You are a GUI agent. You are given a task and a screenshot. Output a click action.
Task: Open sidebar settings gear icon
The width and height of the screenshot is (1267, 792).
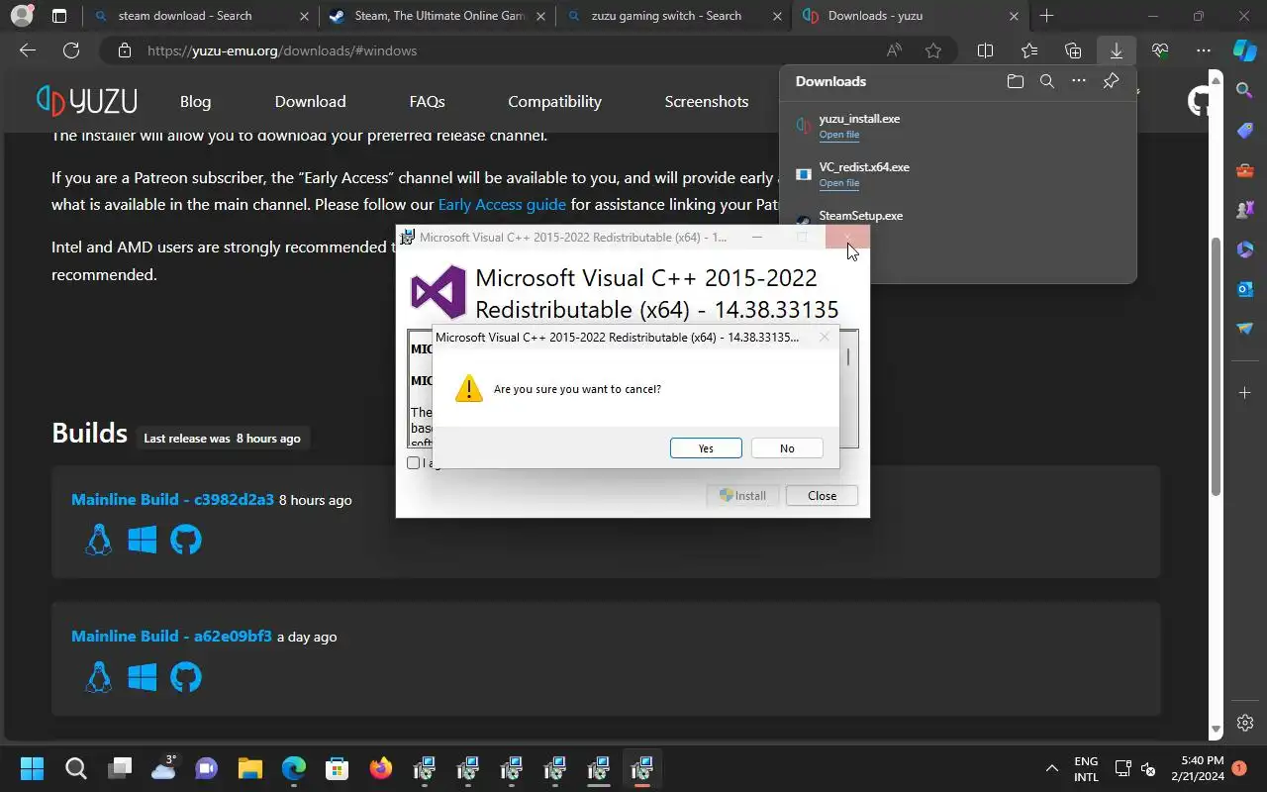1245,723
